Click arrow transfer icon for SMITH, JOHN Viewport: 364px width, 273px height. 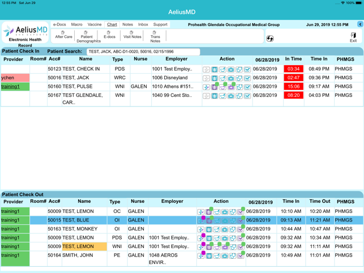pyautogui.click(x=200, y=256)
